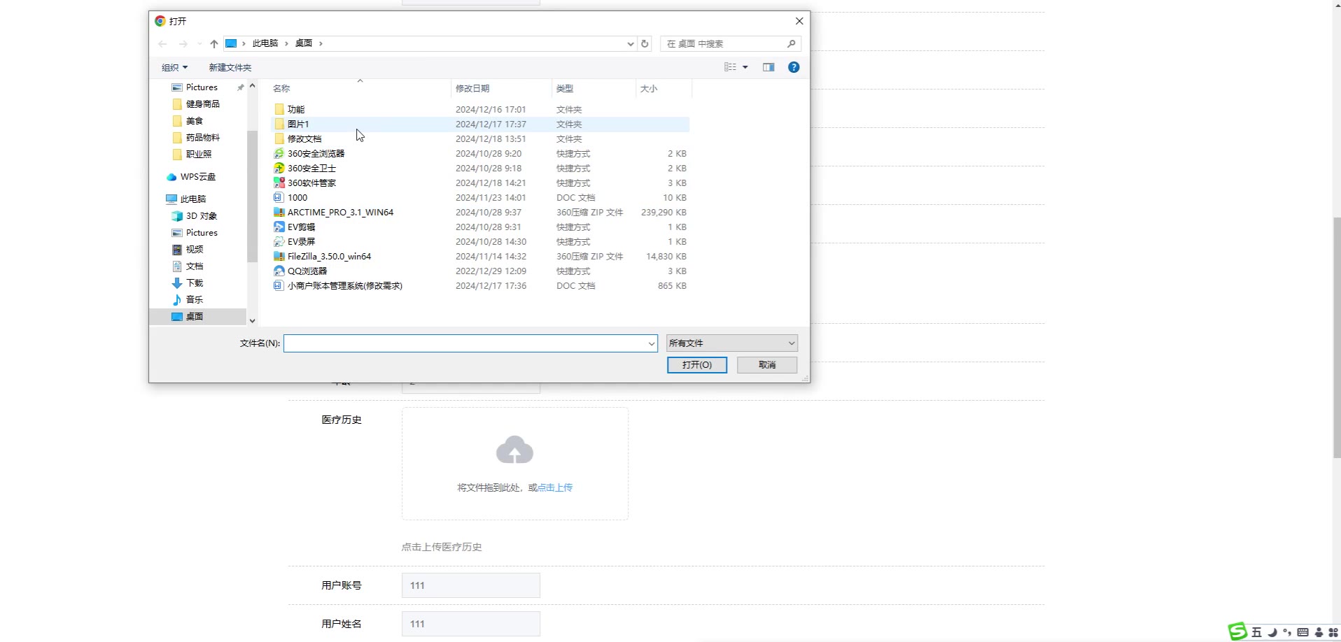Click the cloud upload icon

coord(514,451)
